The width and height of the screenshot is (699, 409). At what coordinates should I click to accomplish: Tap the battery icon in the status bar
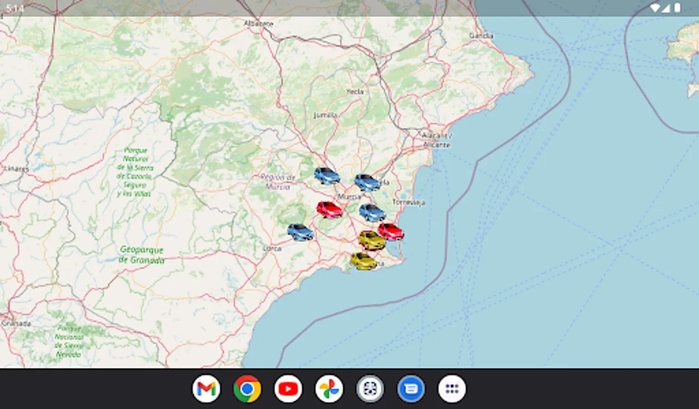677,8
